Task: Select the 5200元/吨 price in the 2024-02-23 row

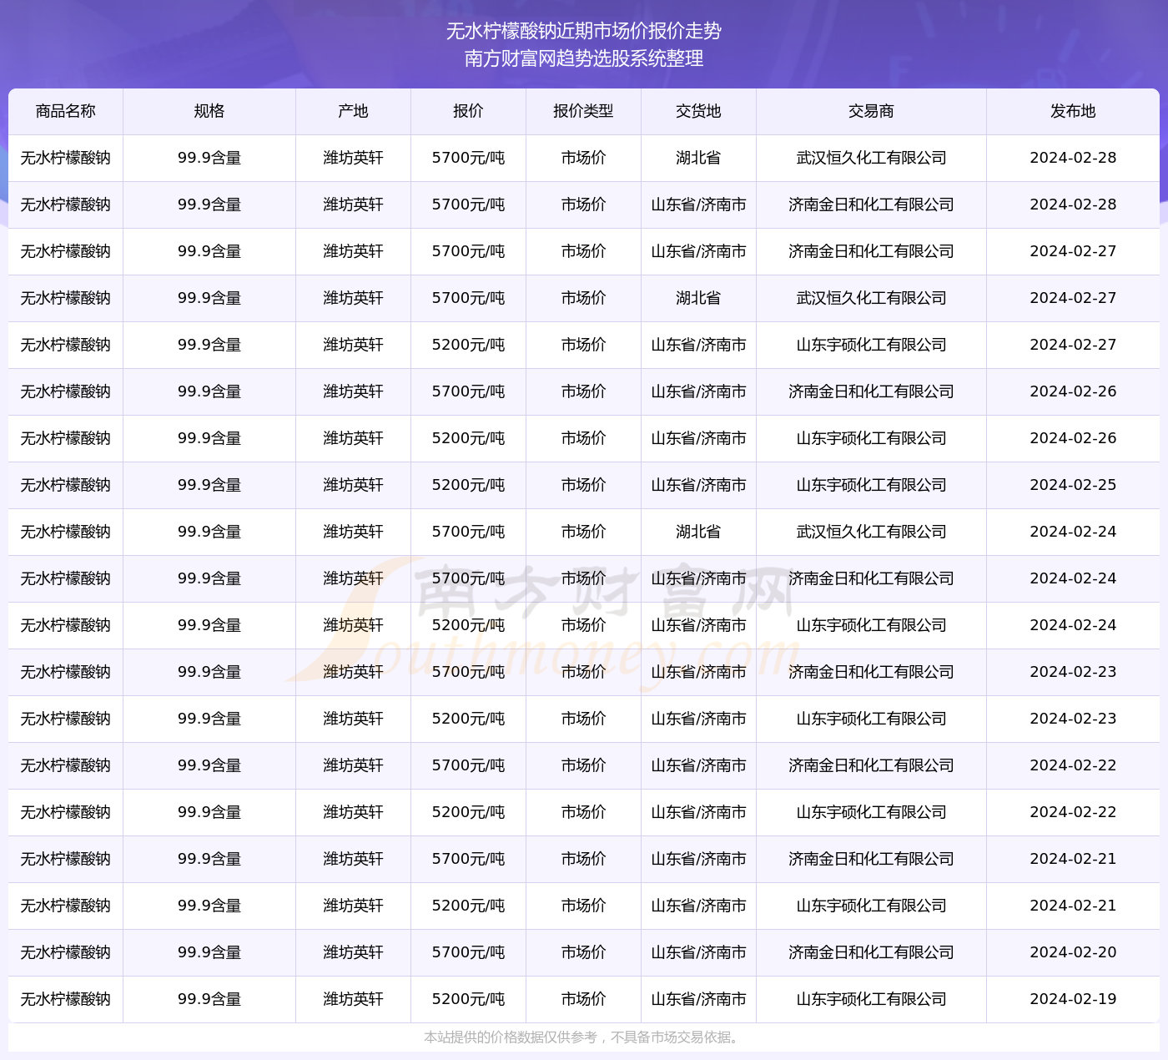Action: click(x=468, y=719)
